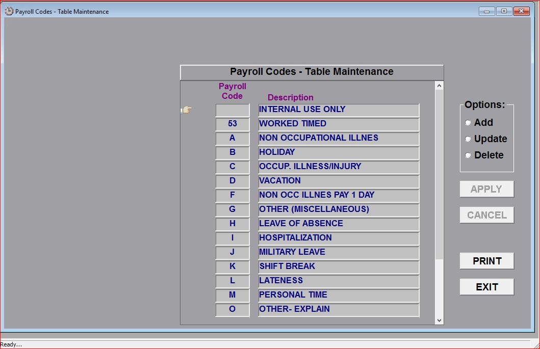This screenshot has height=349, width=540.
Task: Click the SHIFT BREAK description
Action: 339,267
